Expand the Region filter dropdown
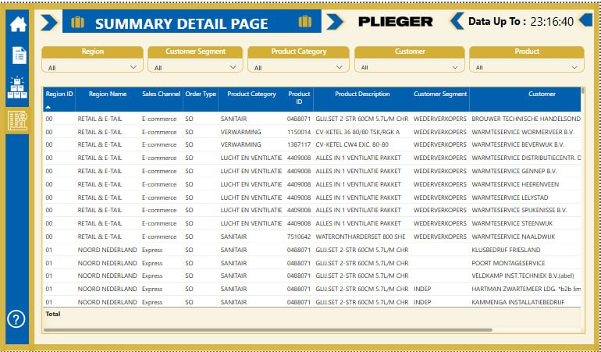Screen dimensions: 601x352 pos(92,68)
